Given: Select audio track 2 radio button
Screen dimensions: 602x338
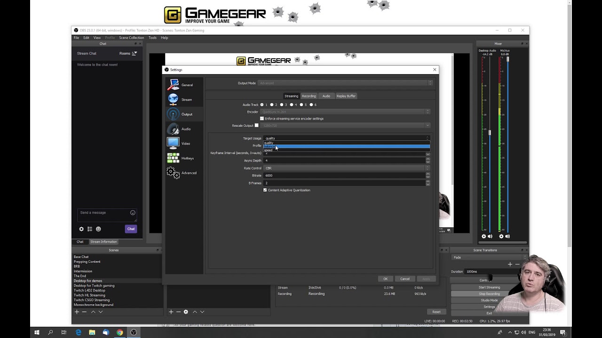Looking at the screenshot, I should (272, 105).
